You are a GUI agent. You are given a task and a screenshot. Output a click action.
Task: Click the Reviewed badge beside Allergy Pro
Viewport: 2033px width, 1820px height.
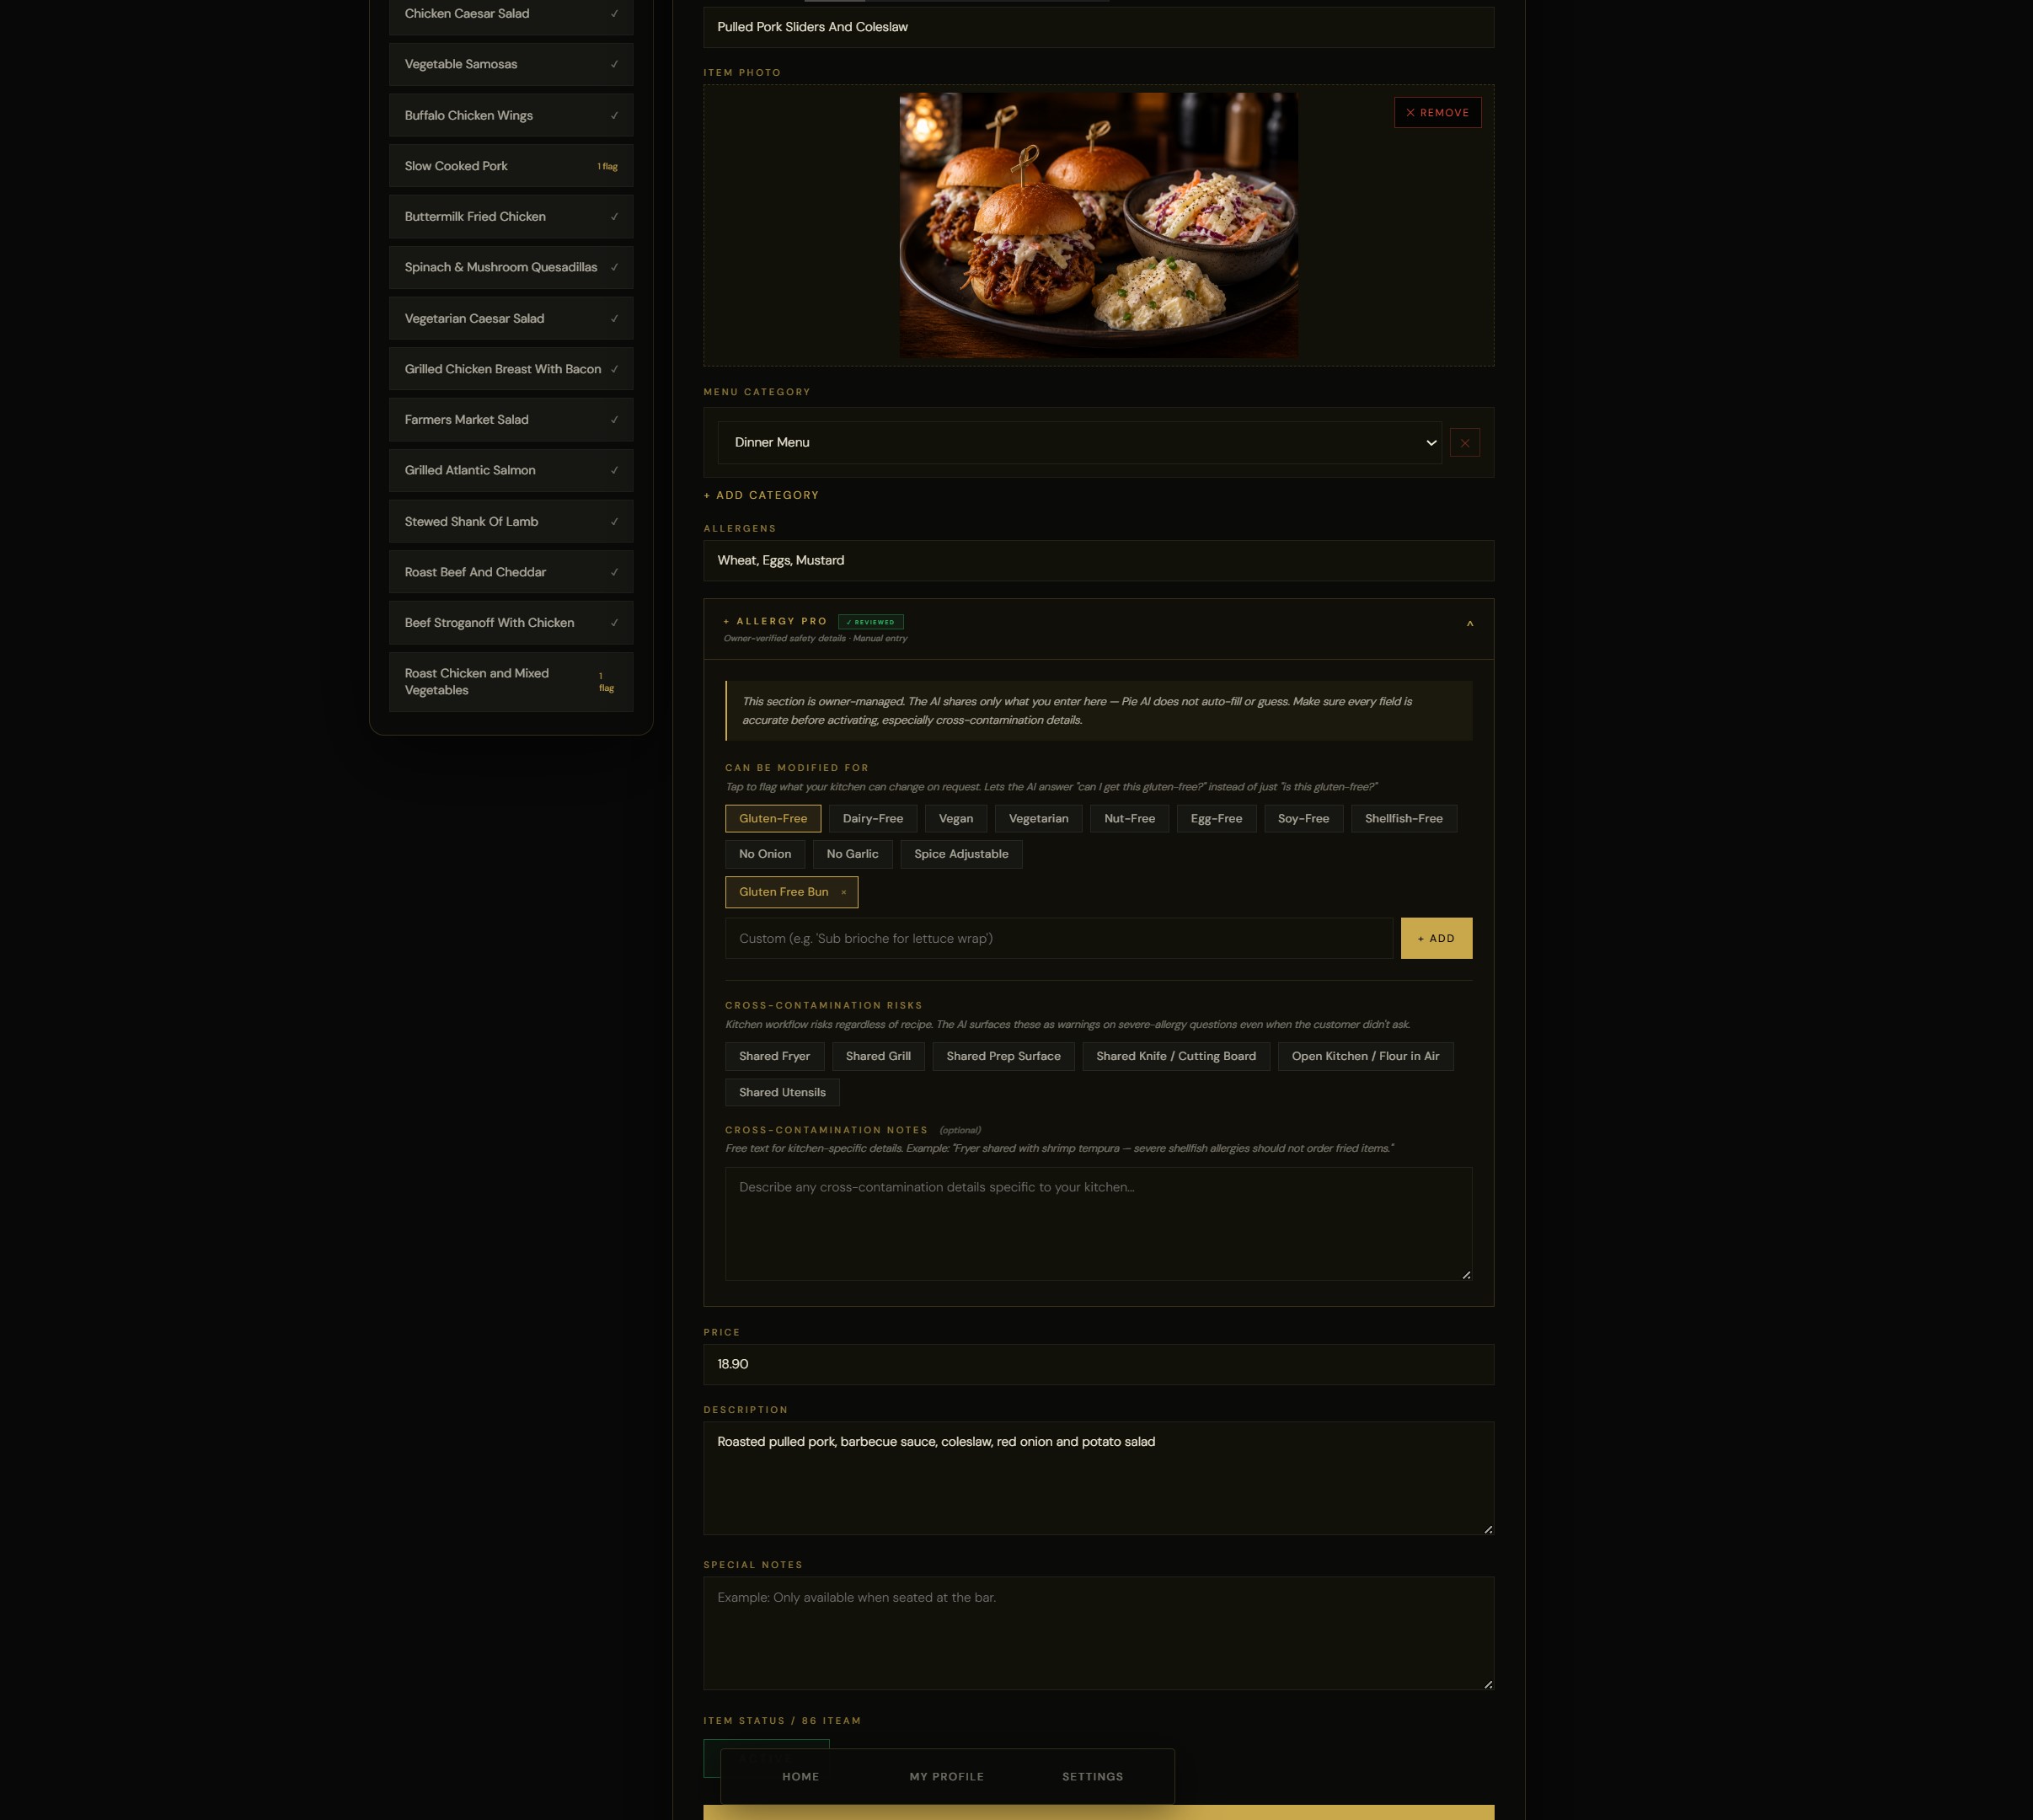[870, 622]
